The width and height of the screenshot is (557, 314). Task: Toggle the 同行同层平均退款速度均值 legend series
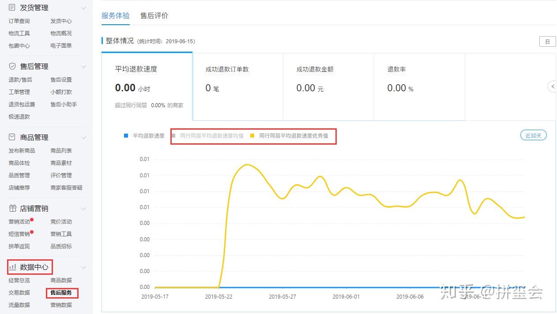pyautogui.click(x=207, y=136)
